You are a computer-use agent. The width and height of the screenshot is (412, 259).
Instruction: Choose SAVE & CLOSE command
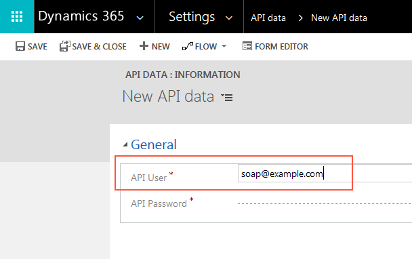[100, 47]
